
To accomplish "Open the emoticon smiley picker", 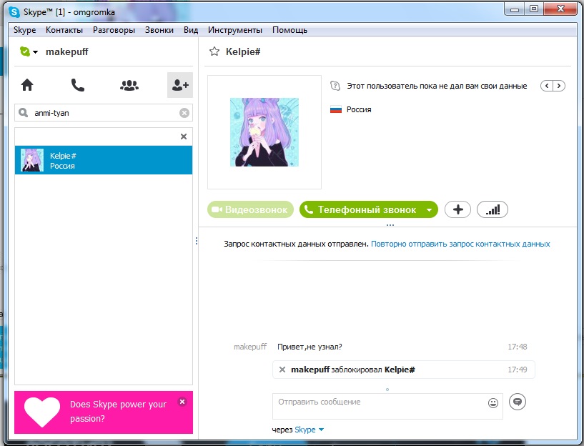I will point(493,403).
